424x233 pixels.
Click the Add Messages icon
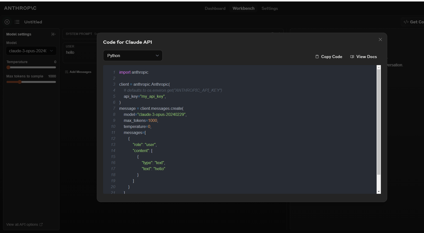pos(67,72)
